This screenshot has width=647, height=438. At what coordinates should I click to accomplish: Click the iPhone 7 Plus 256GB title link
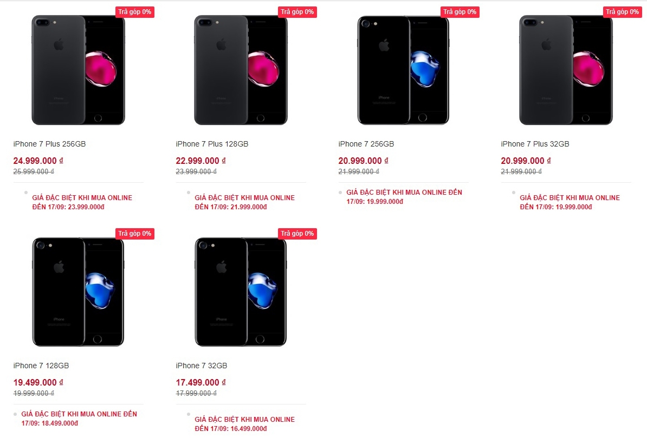(x=49, y=144)
